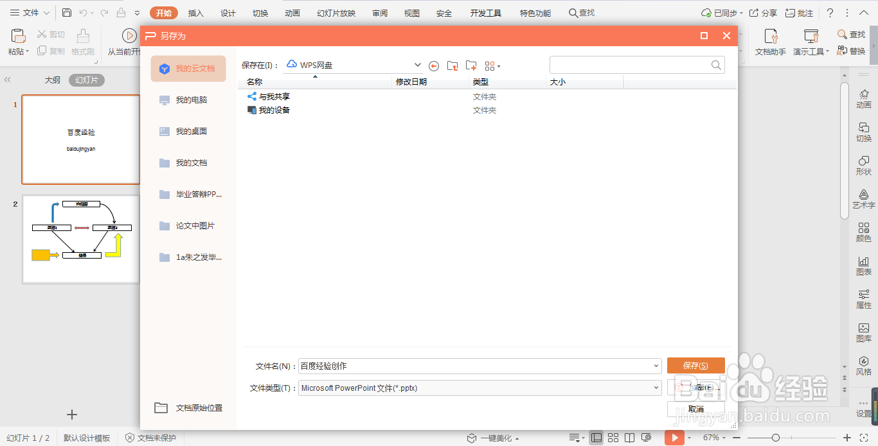Viewport: 878px width, 446px height.
Task: Switch to normal view icon
Action: pyautogui.click(x=596, y=438)
